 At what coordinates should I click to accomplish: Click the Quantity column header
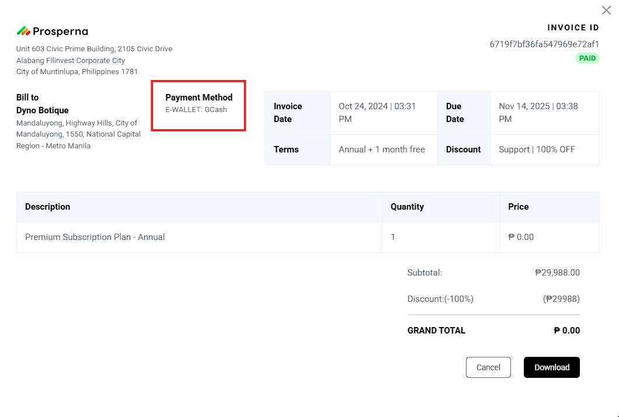(x=407, y=207)
